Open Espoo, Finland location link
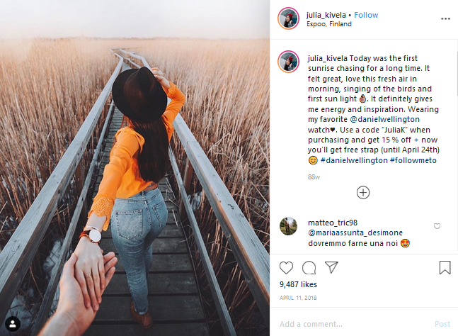Viewport: 458px width, 336px height. [329, 24]
